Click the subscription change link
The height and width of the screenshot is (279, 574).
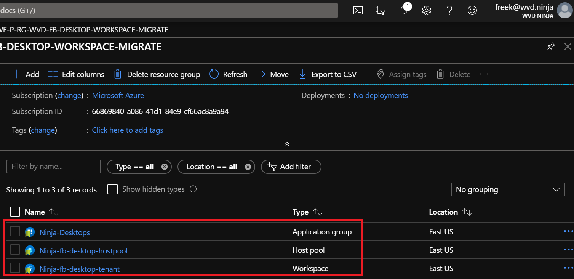[69, 95]
